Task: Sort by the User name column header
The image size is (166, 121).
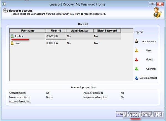Action: point(28,31)
